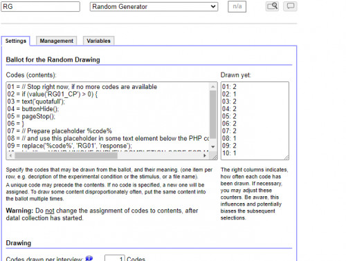This screenshot has height=261, width=346.
Task: Click code line '01 = // Stop right now'
Action: tap(82, 87)
